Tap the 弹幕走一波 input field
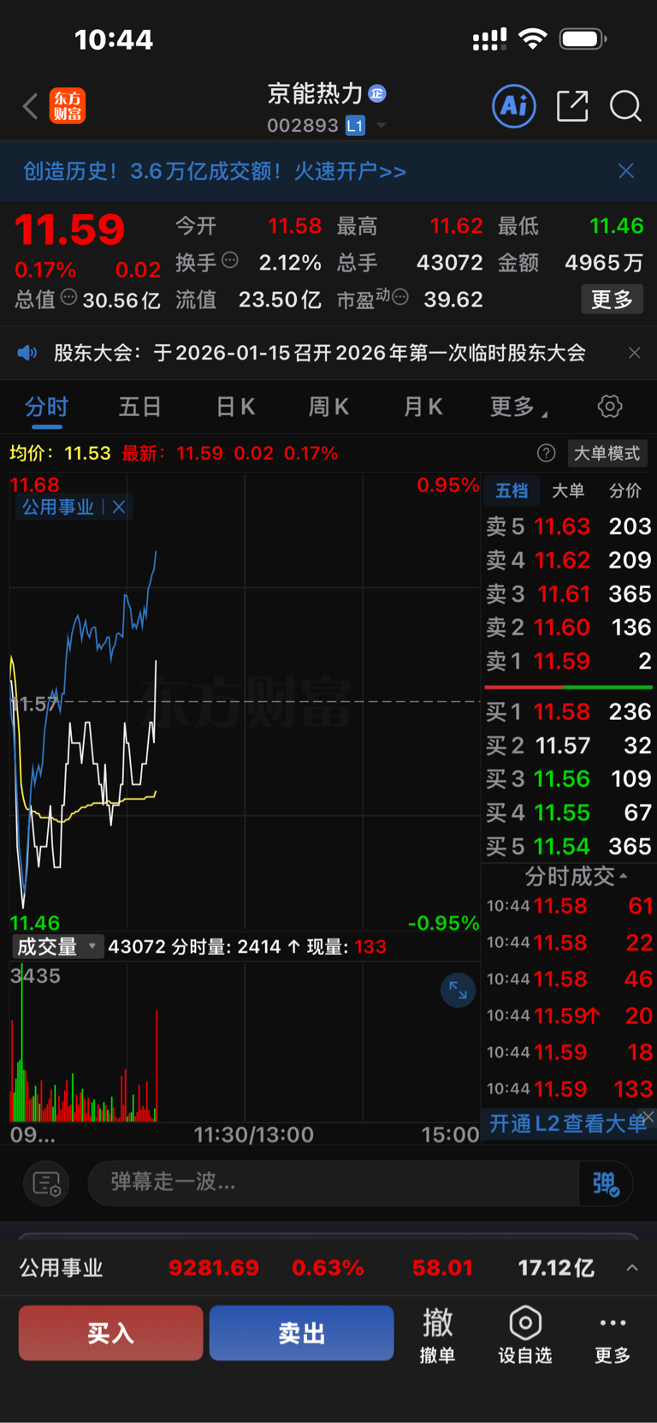The image size is (657, 1423). [x=334, y=1182]
